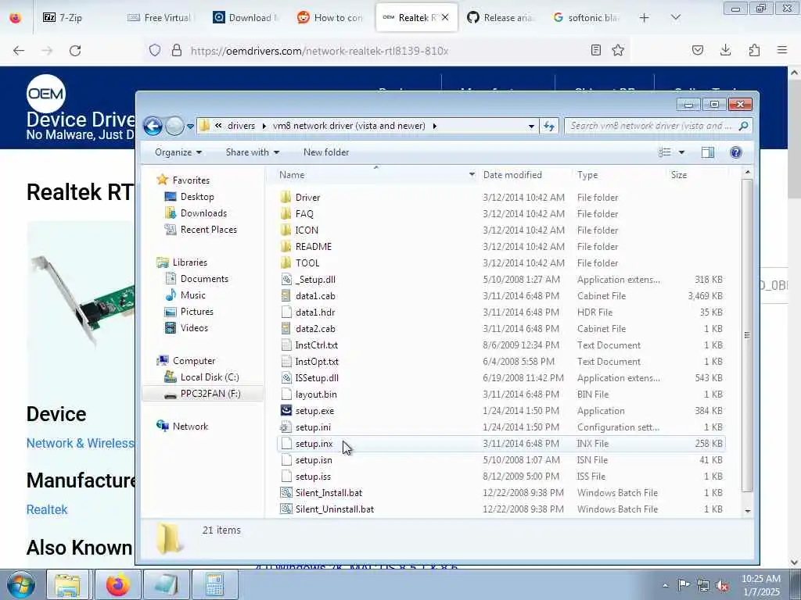801x600 pixels.
Task: Switch to the 7-Zip browser tab
Action: [70, 17]
